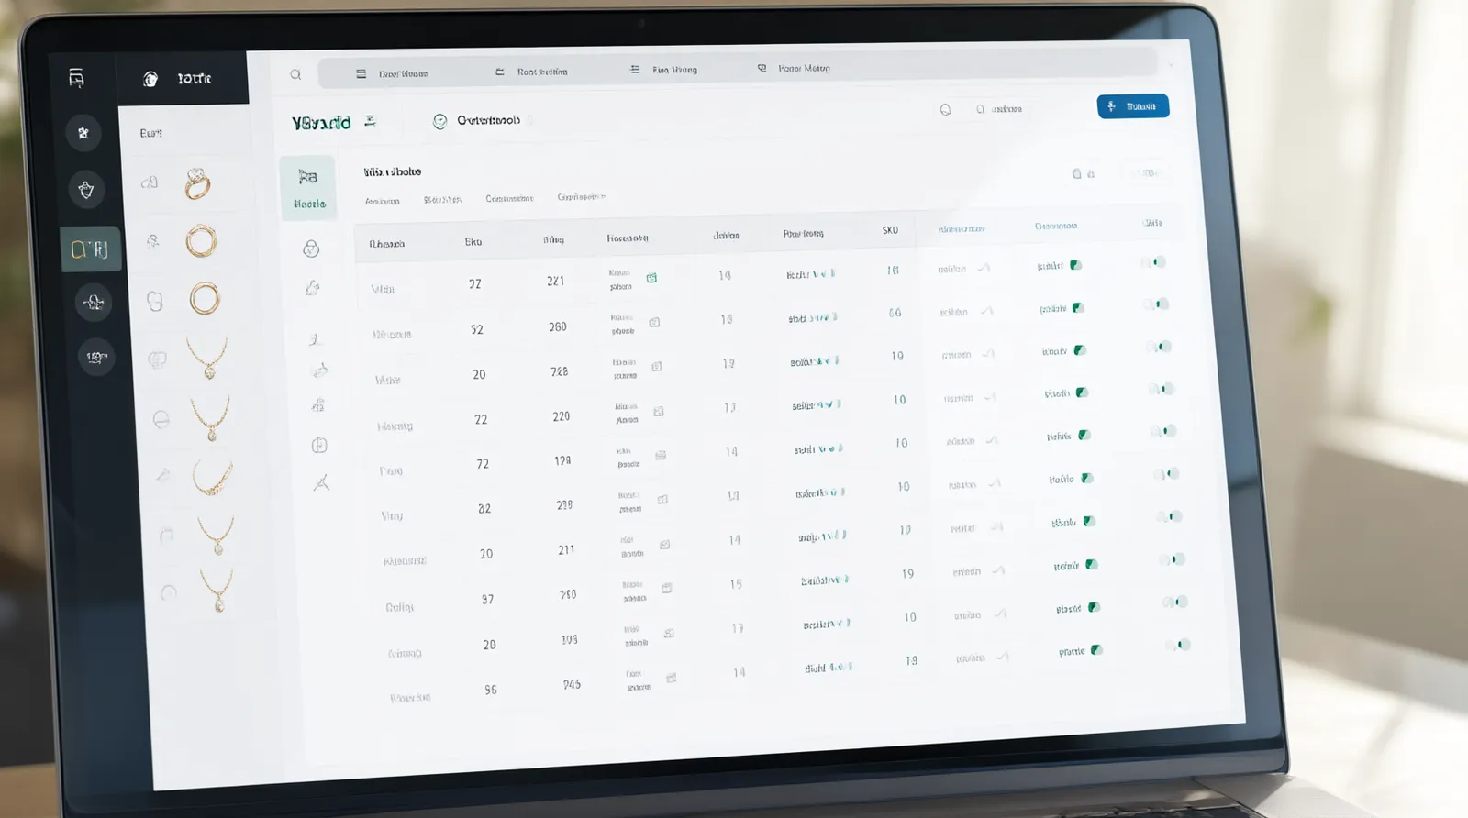Screen dimensions: 1468x818
Task: Click the grey box icon in the 260 row
Action: tap(654, 322)
